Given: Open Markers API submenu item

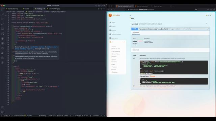Looking at the screenshot, I should [x=114, y=56].
